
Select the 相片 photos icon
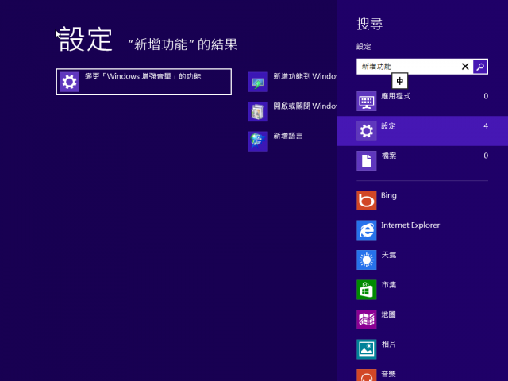pyautogui.click(x=367, y=349)
